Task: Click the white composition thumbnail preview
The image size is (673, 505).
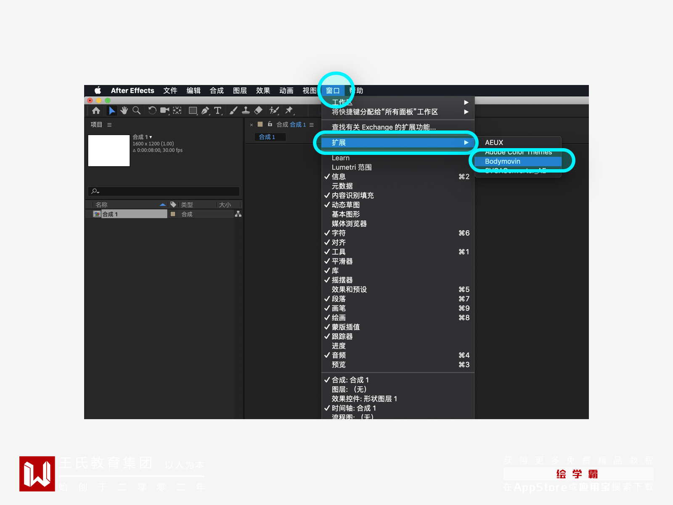Action: click(109, 151)
